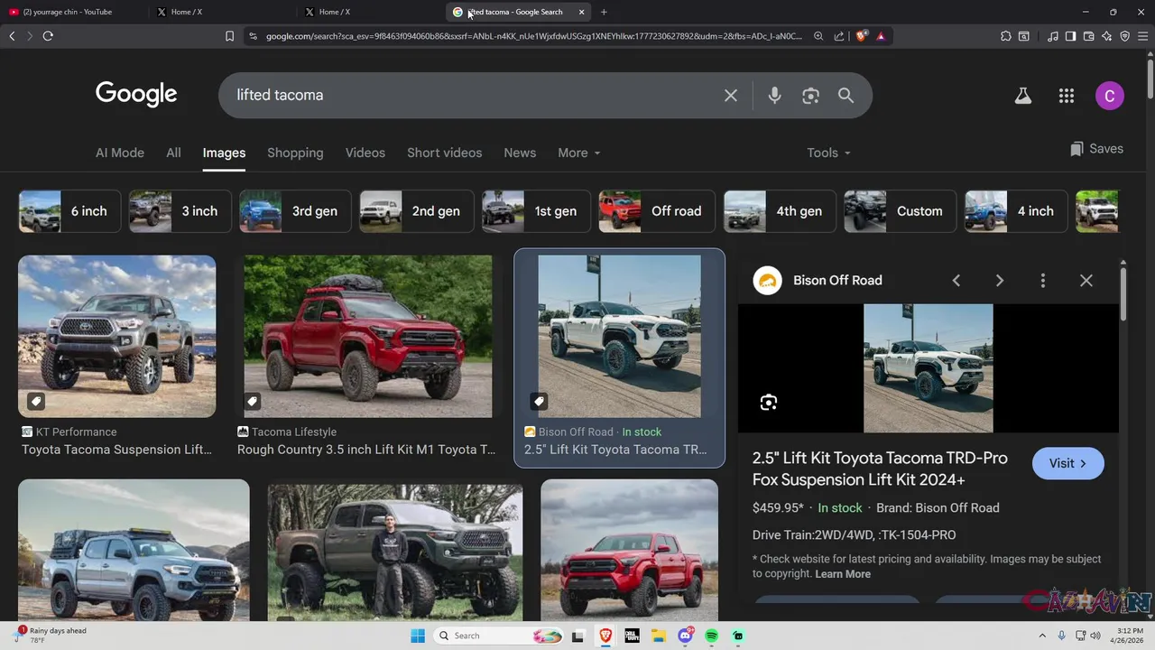This screenshot has height=650, width=1155.
Task: Filter by 2nd gen chip
Action: (415, 211)
